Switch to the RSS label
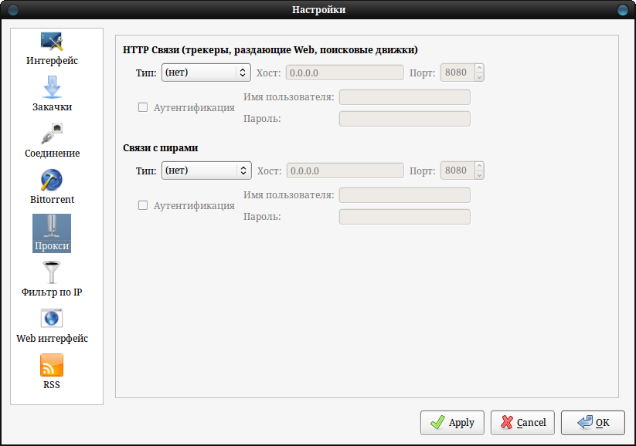The image size is (636, 446). [x=52, y=384]
